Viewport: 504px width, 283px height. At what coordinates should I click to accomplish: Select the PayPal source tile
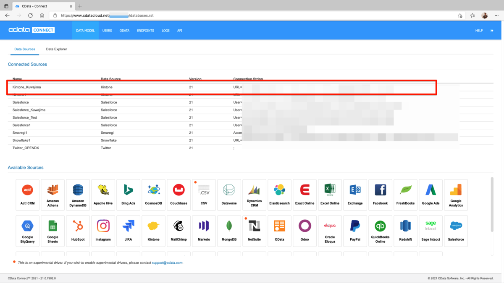coord(355,231)
